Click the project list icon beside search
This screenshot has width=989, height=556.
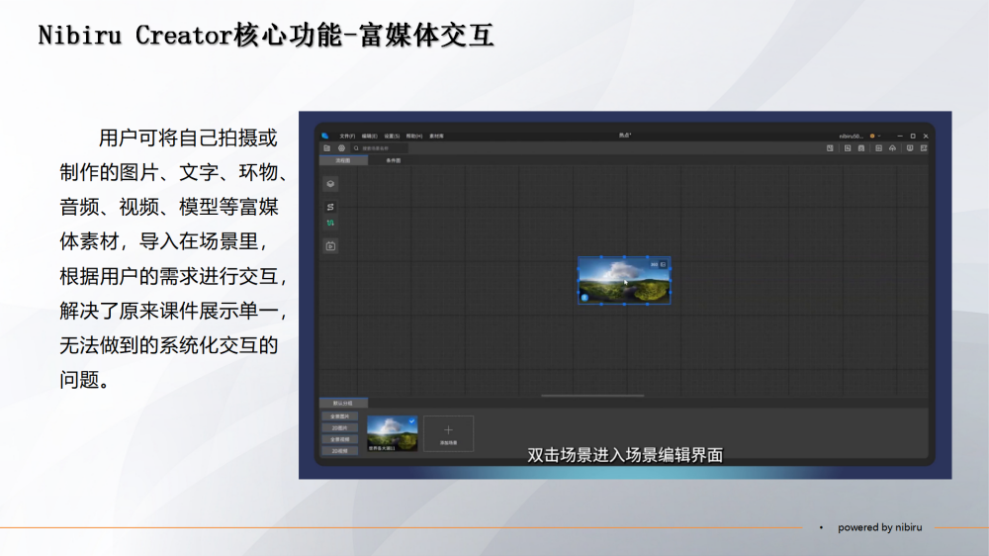(326, 148)
